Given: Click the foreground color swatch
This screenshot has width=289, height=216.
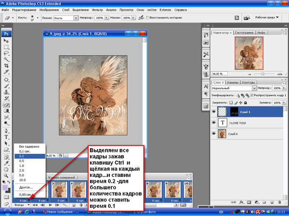Looking at the screenshot, I should 5,188.
